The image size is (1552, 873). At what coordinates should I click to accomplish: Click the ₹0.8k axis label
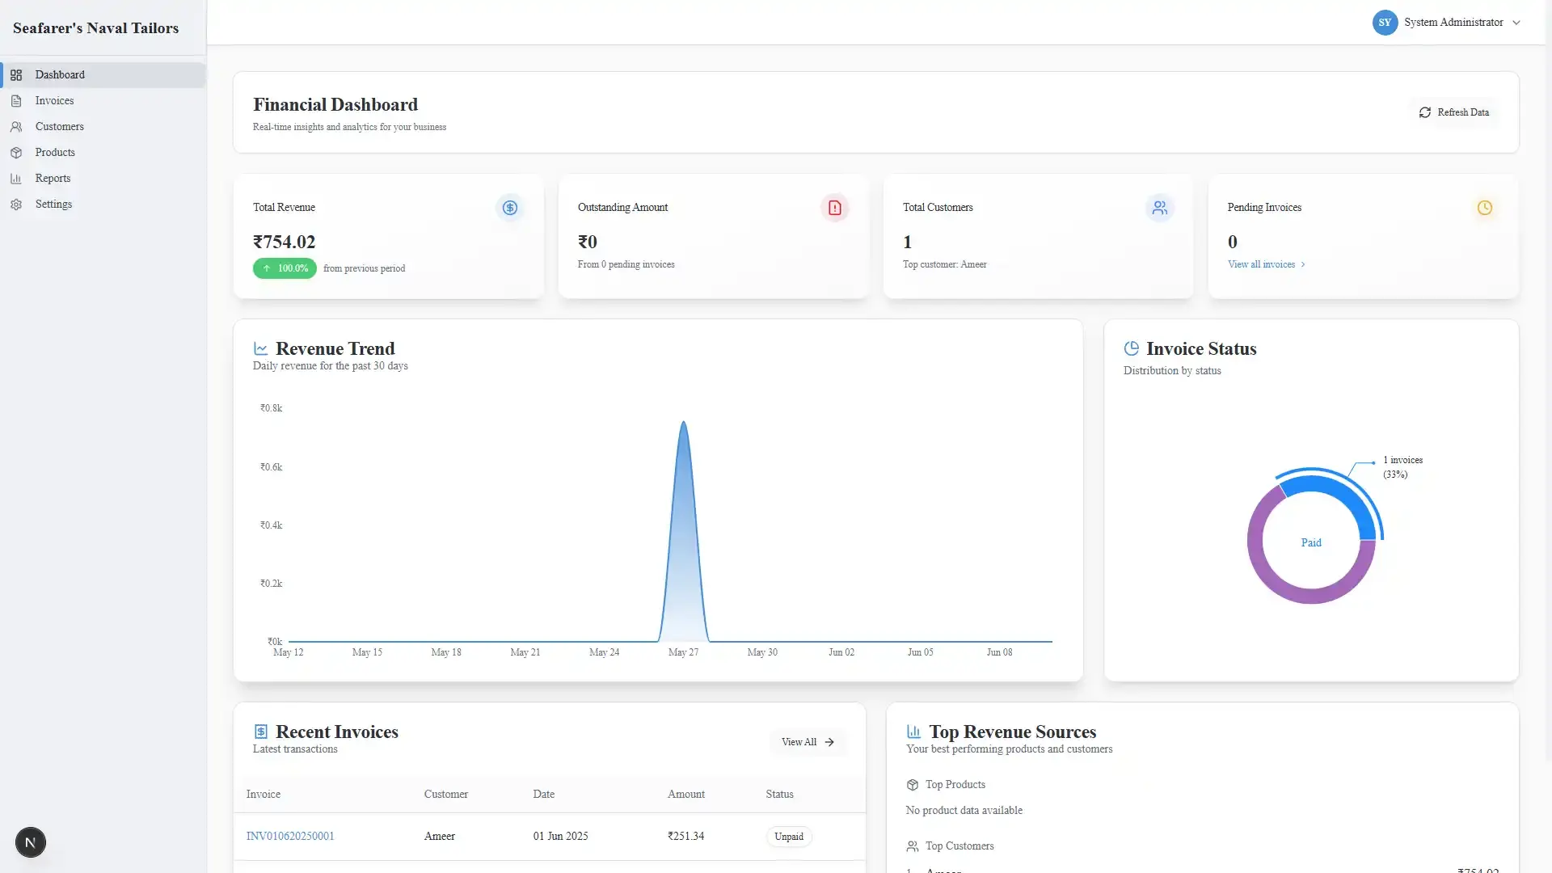coord(272,408)
